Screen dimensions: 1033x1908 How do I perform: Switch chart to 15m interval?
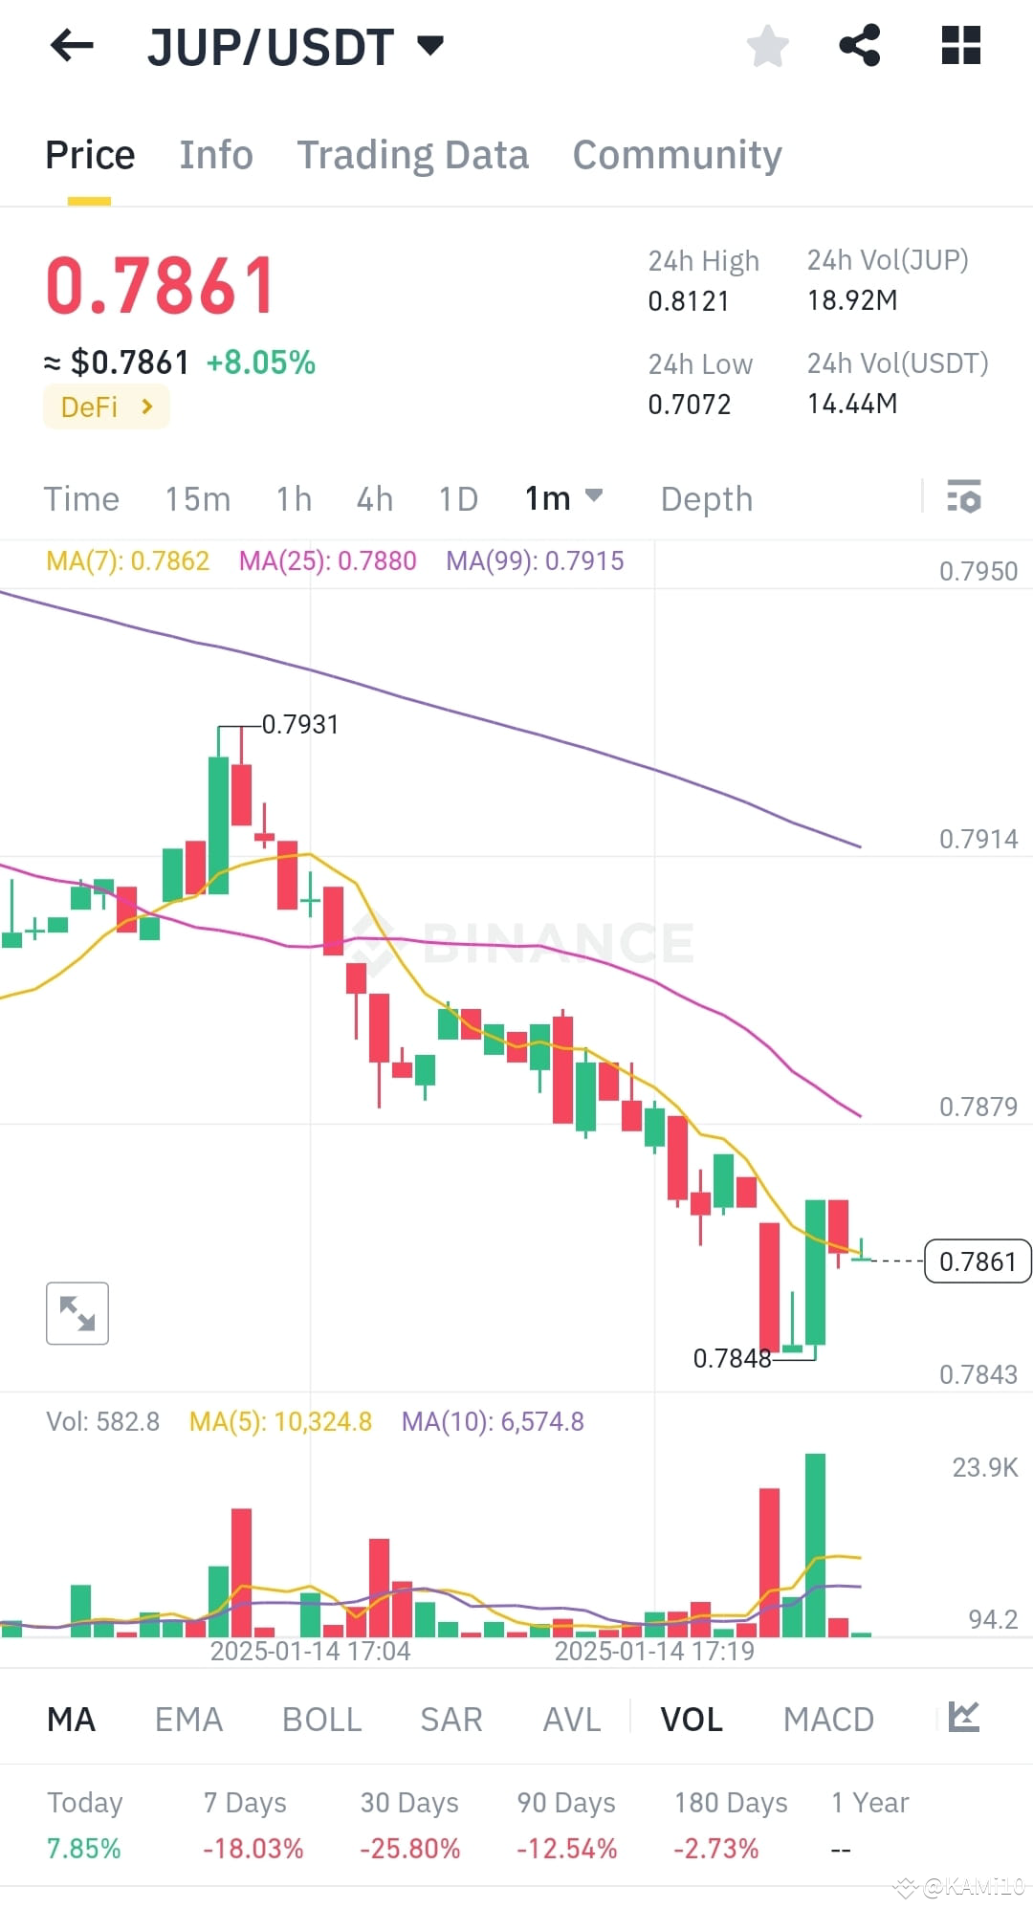click(x=197, y=498)
